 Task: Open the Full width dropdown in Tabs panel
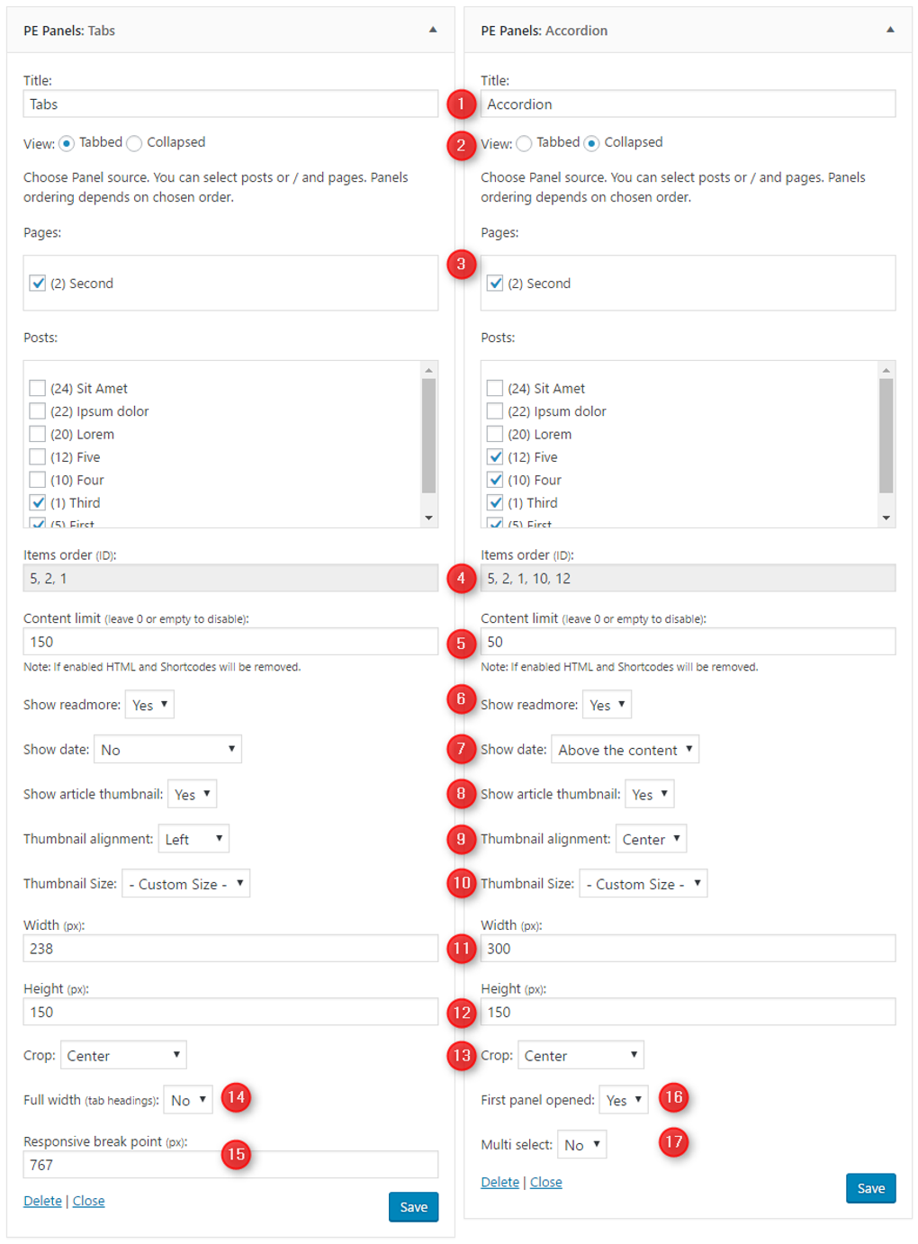point(187,1099)
